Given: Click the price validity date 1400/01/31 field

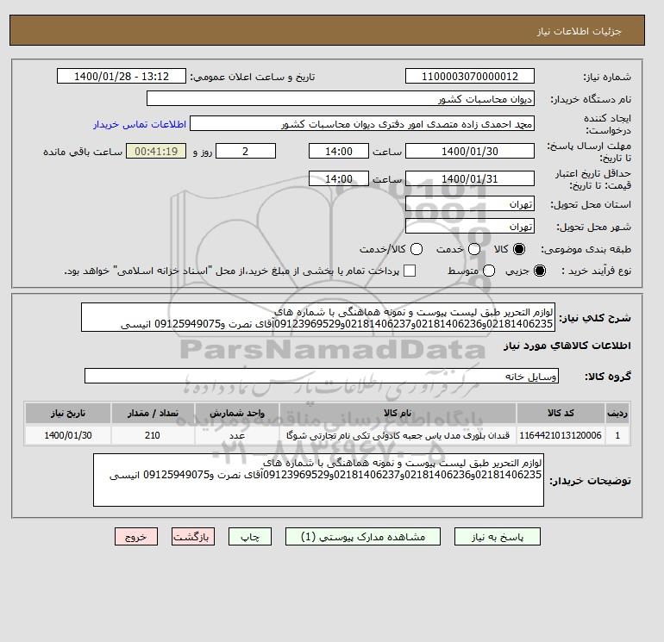Looking at the screenshot, I should [470, 178].
